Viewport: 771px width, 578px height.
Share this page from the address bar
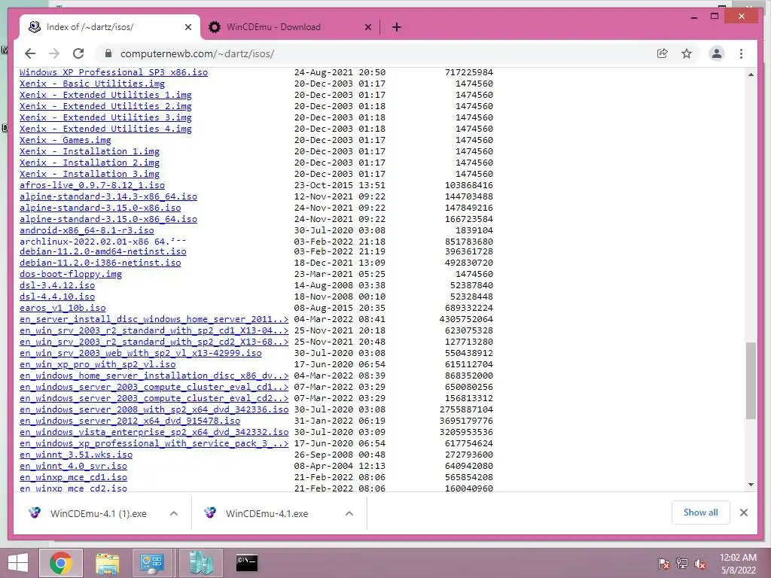click(663, 53)
